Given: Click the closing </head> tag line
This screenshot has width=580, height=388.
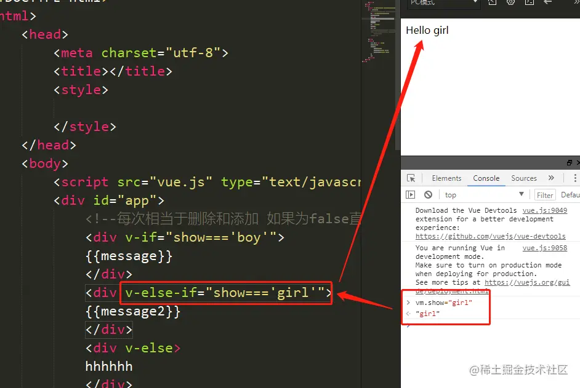Looking at the screenshot, I should point(49,145).
